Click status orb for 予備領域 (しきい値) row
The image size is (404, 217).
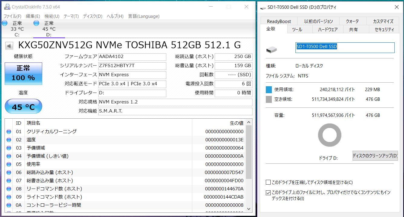(x=9, y=156)
